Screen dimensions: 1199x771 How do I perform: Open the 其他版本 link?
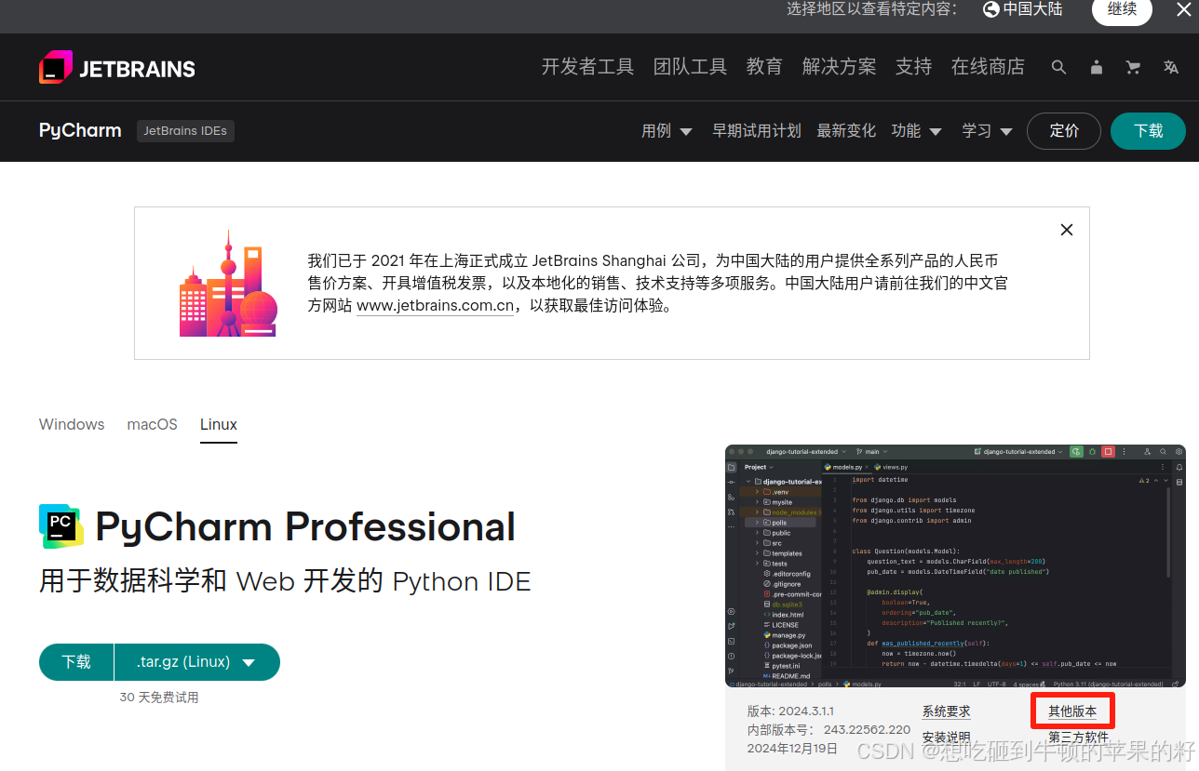pos(1072,711)
